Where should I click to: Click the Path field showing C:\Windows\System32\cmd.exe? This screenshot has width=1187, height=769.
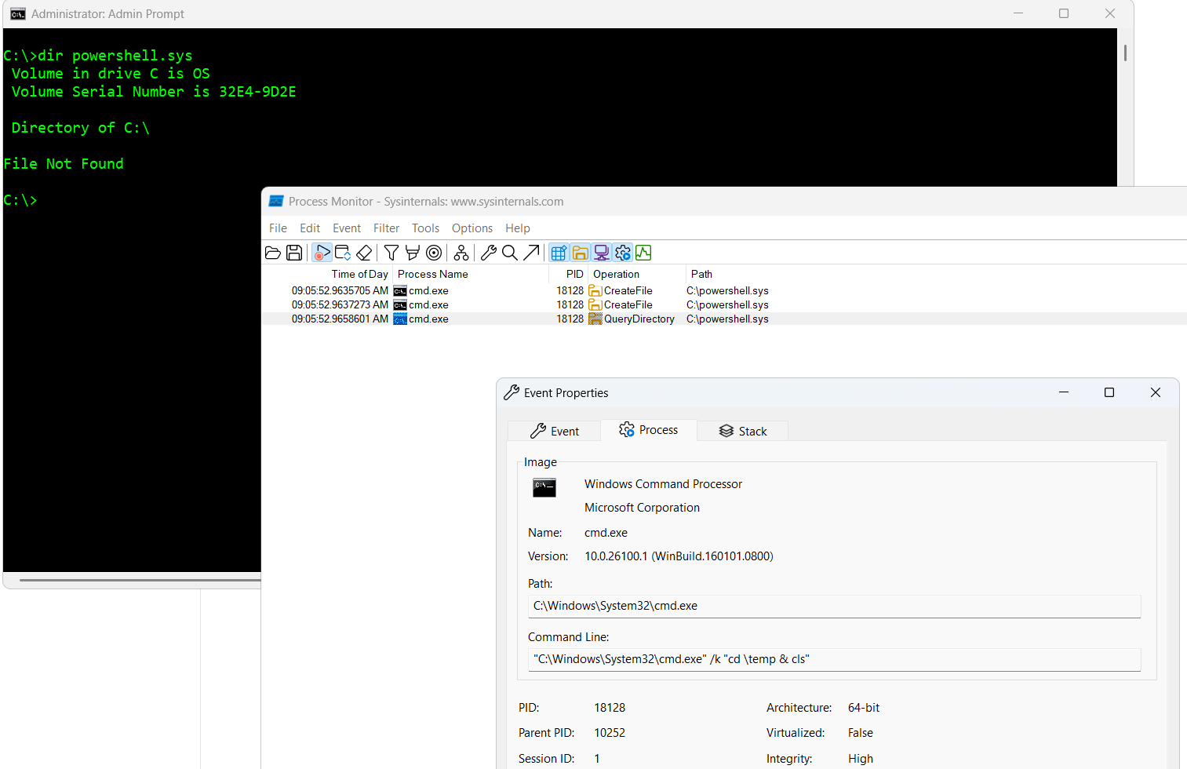pos(834,606)
